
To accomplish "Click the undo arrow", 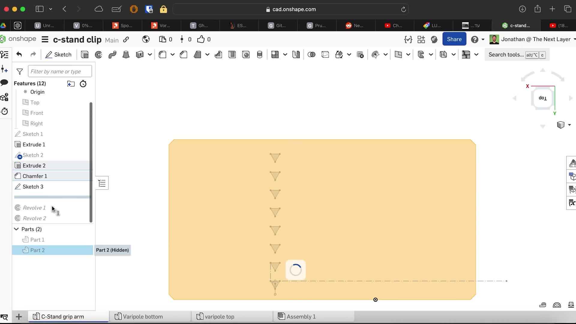I will point(19,54).
